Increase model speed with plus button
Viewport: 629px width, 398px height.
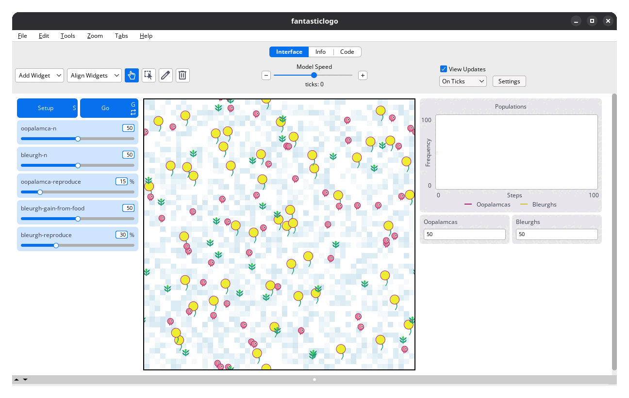tap(363, 75)
